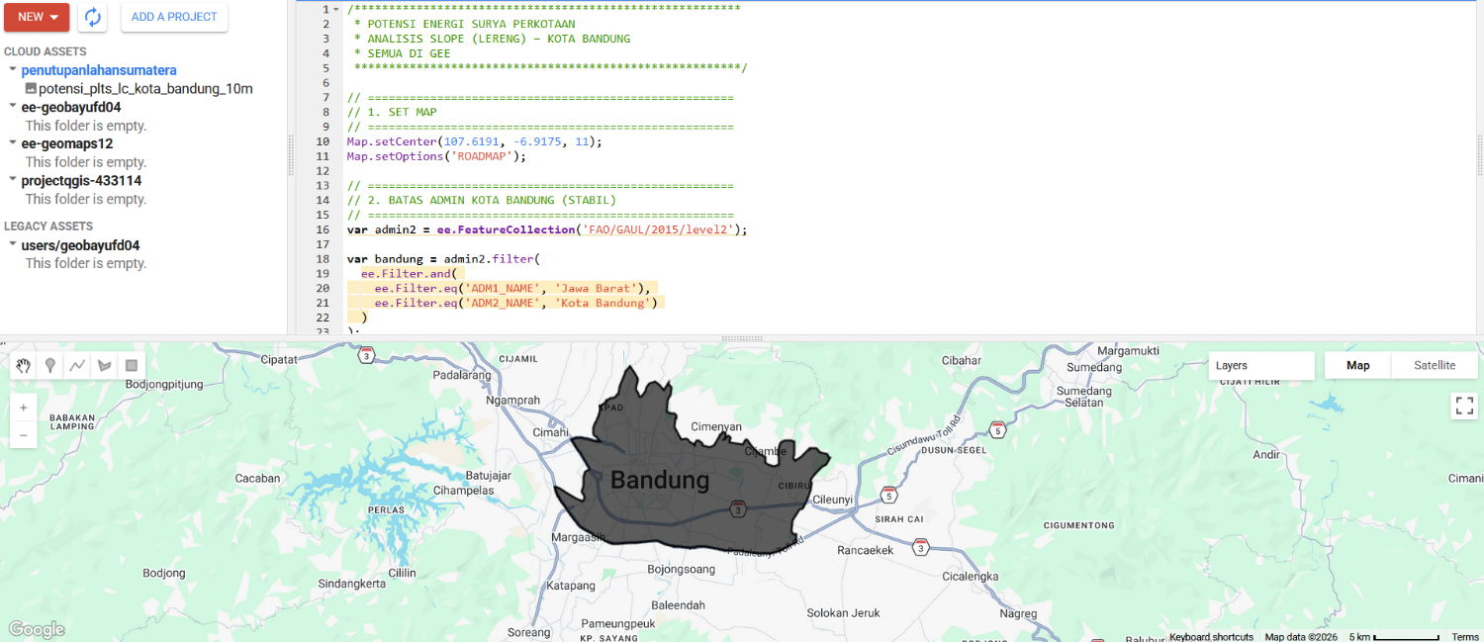Select the draw-rectangle geometry tool
1484x642 pixels.
[132, 365]
